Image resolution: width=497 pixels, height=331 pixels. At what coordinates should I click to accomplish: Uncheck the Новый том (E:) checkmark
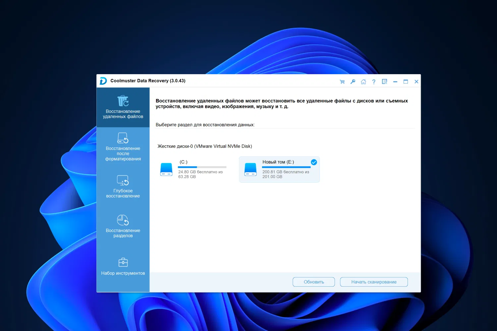tap(314, 162)
